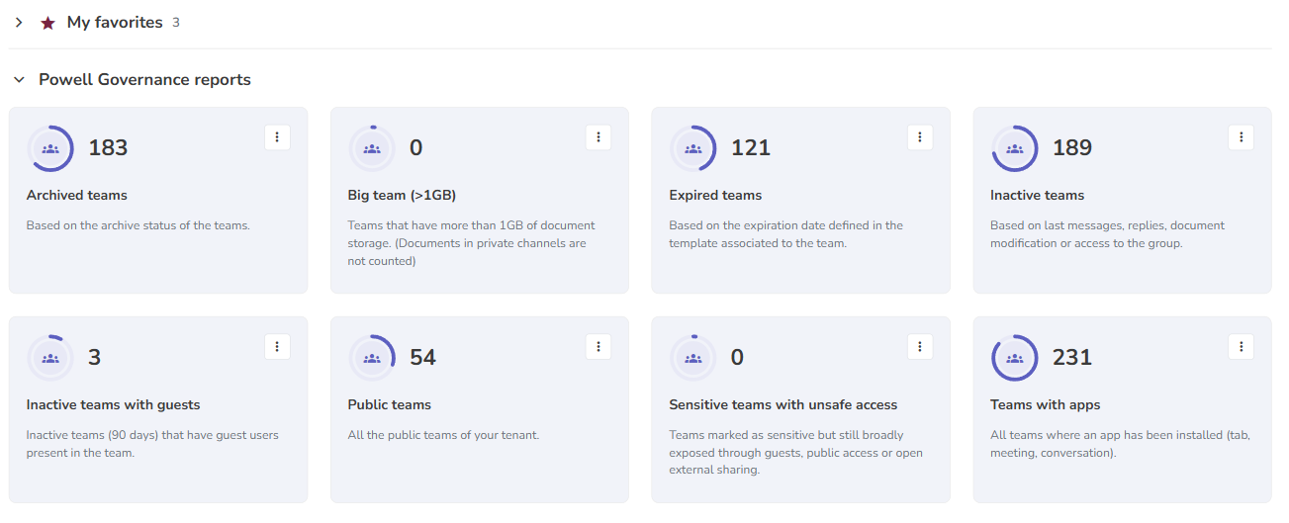Screen dimensions: 1289x523
Task: Click the 54 count on Public teams
Action: (x=422, y=358)
